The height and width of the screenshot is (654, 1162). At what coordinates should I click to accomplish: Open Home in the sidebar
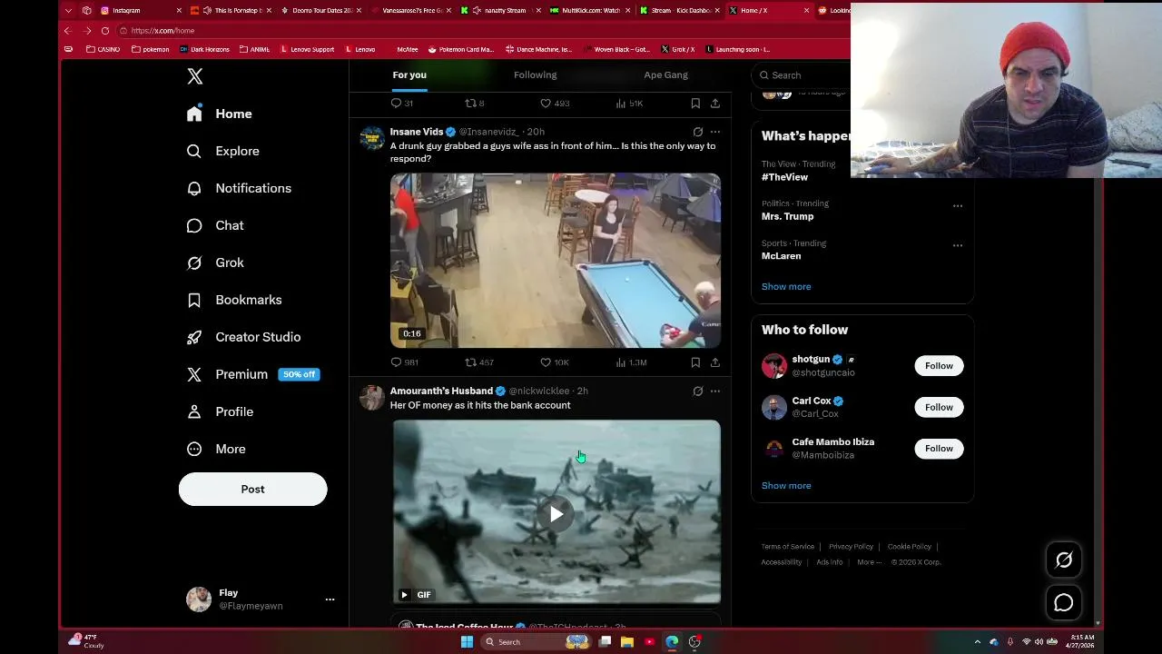(x=219, y=114)
